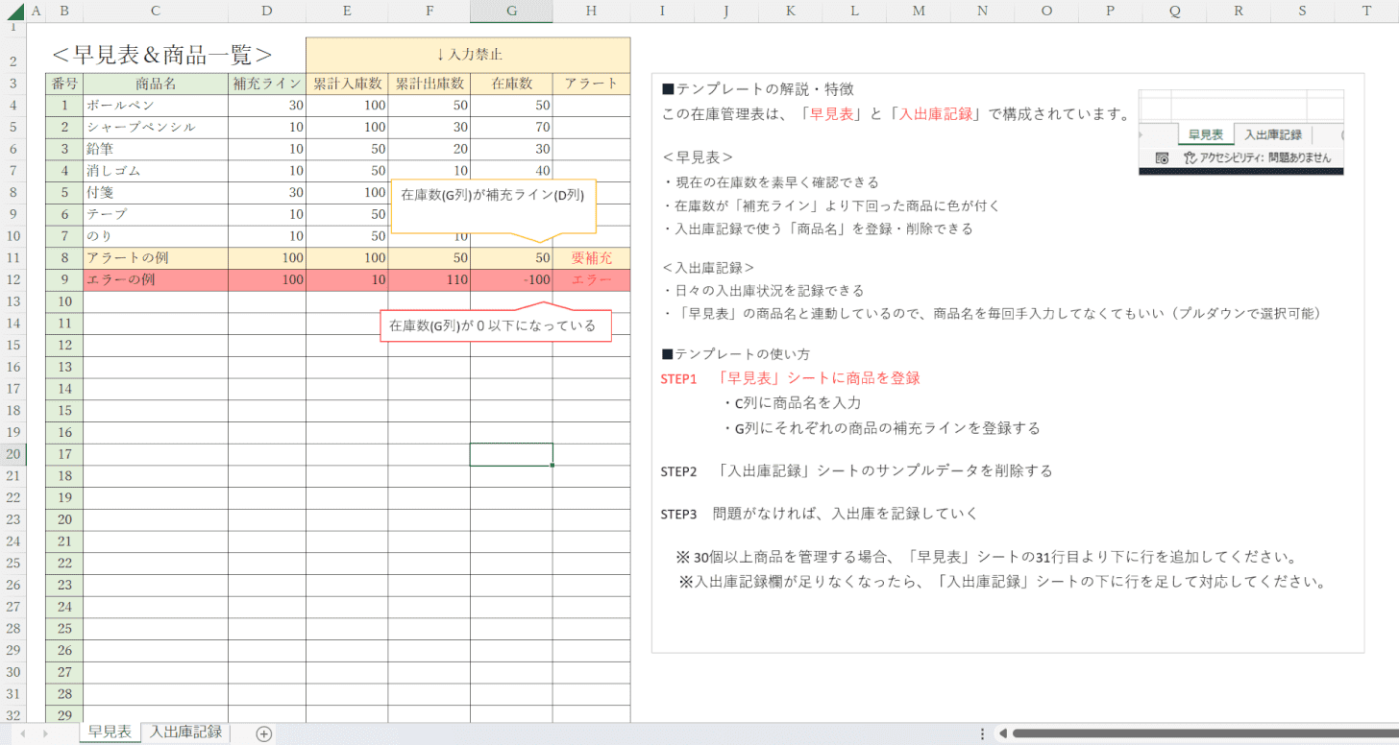Click stock value 70 for シャープペンシル
Screen dimensions: 1399x745
(x=511, y=127)
